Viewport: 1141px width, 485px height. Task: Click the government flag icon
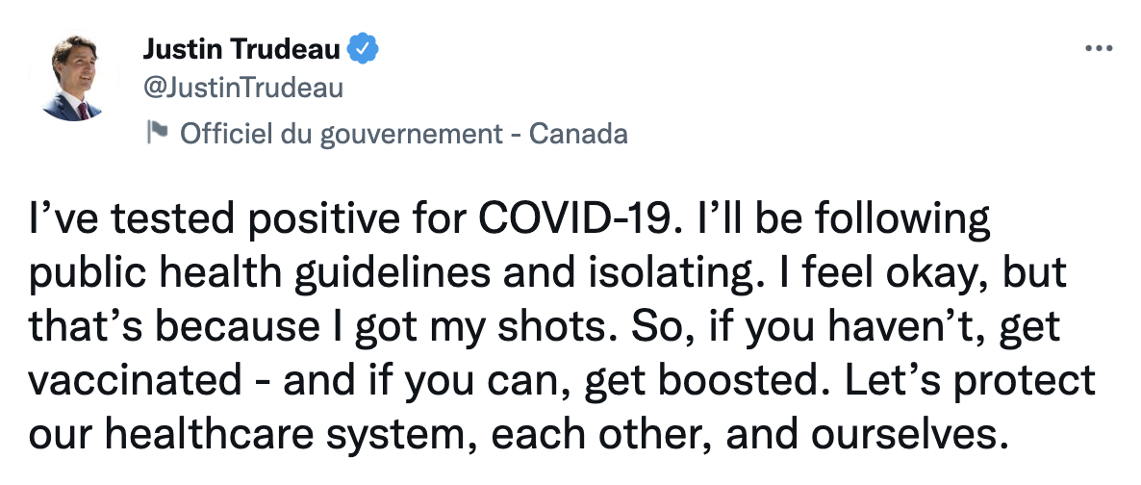[x=157, y=131]
